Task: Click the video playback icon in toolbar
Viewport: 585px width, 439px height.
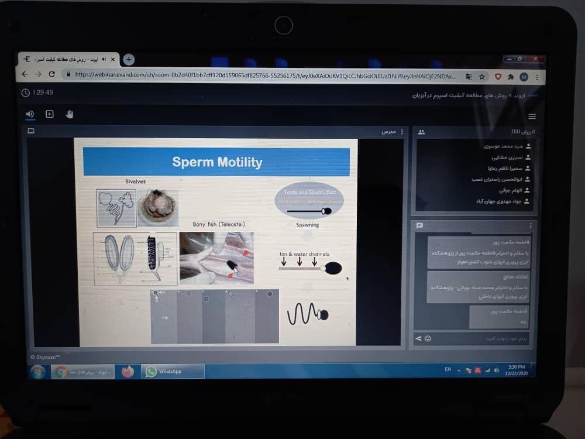Action: point(50,114)
